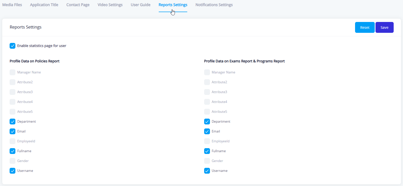Open the Media Files tab
This screenshot has width=403, height=186.
pyautogui.click(x=12, y=5)
